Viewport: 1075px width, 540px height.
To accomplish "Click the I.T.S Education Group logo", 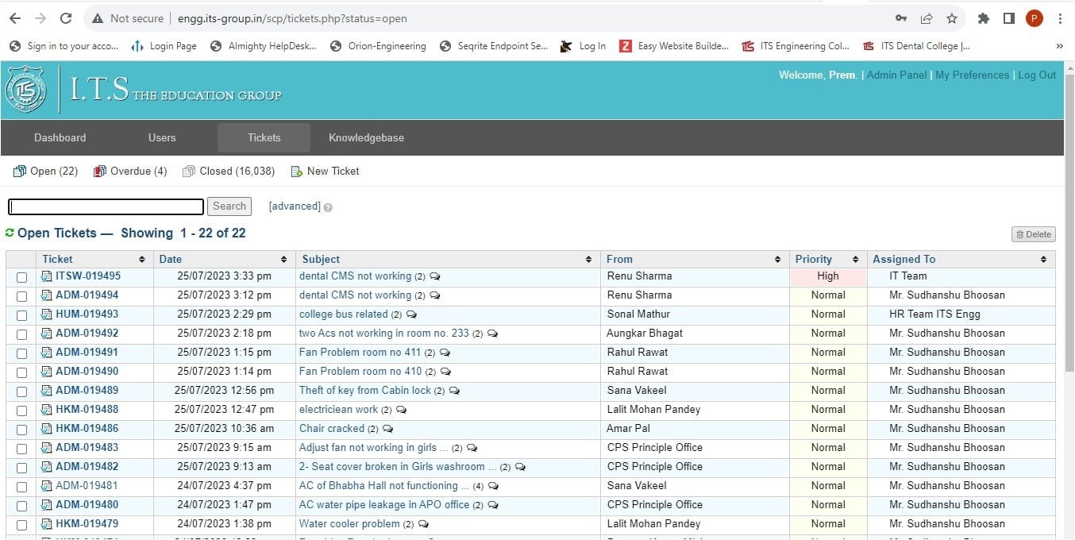I will coord(143,90).
